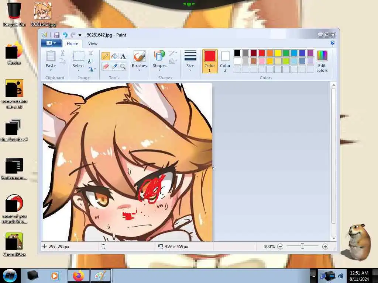Click the Paste clipboard icon

(51, 56)
